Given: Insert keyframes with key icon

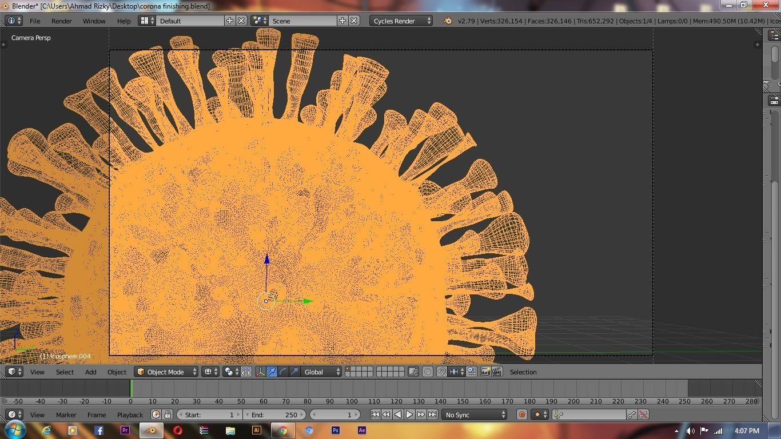Looking at the screenshot, I should coord(632,414).
